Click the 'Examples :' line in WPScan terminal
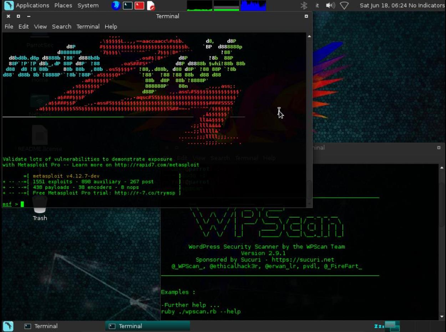This screenshot has height=332, width=446. point(178,292)
